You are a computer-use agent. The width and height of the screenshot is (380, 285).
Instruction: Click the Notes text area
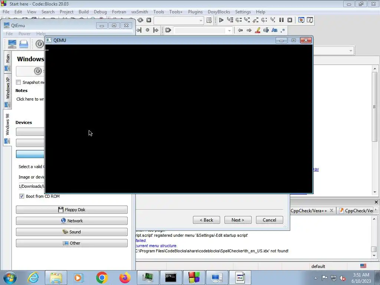[x=30, y=99]
